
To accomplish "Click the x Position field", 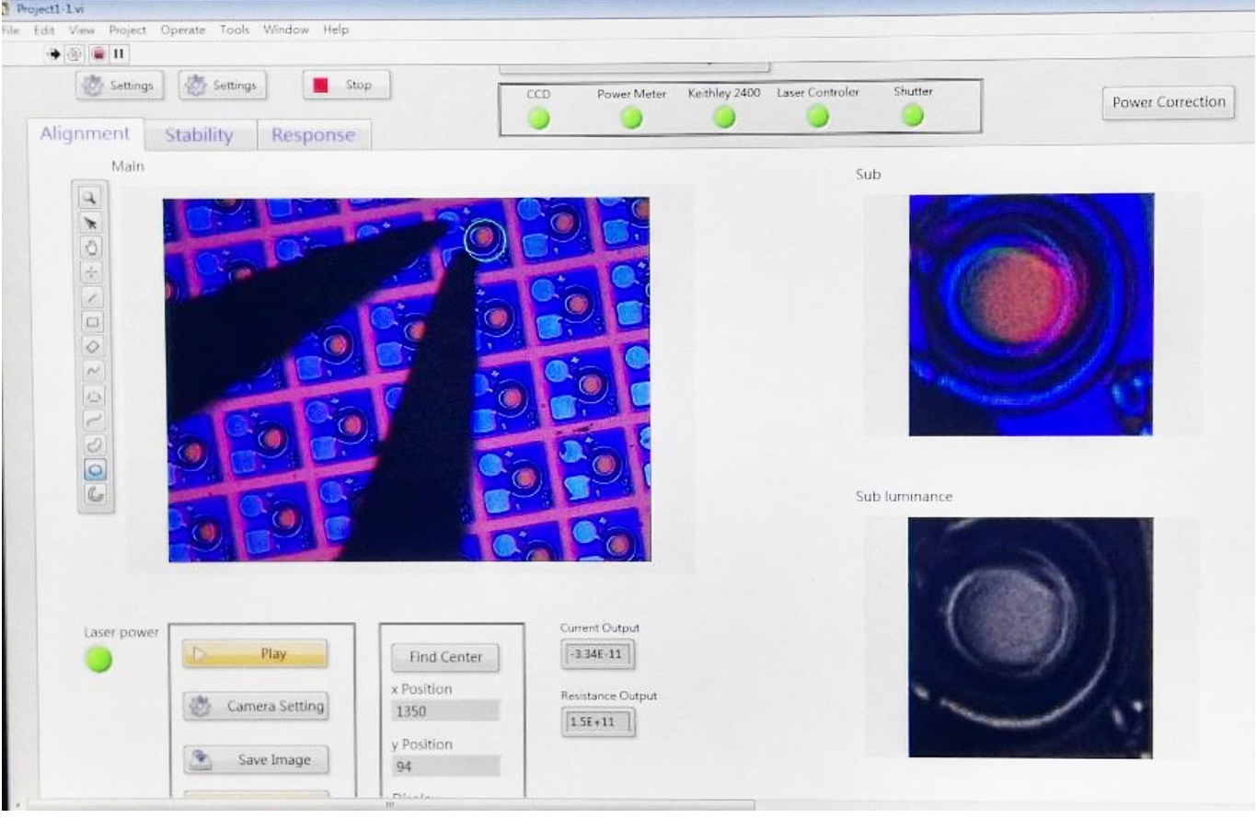I will tap(445, 710).
